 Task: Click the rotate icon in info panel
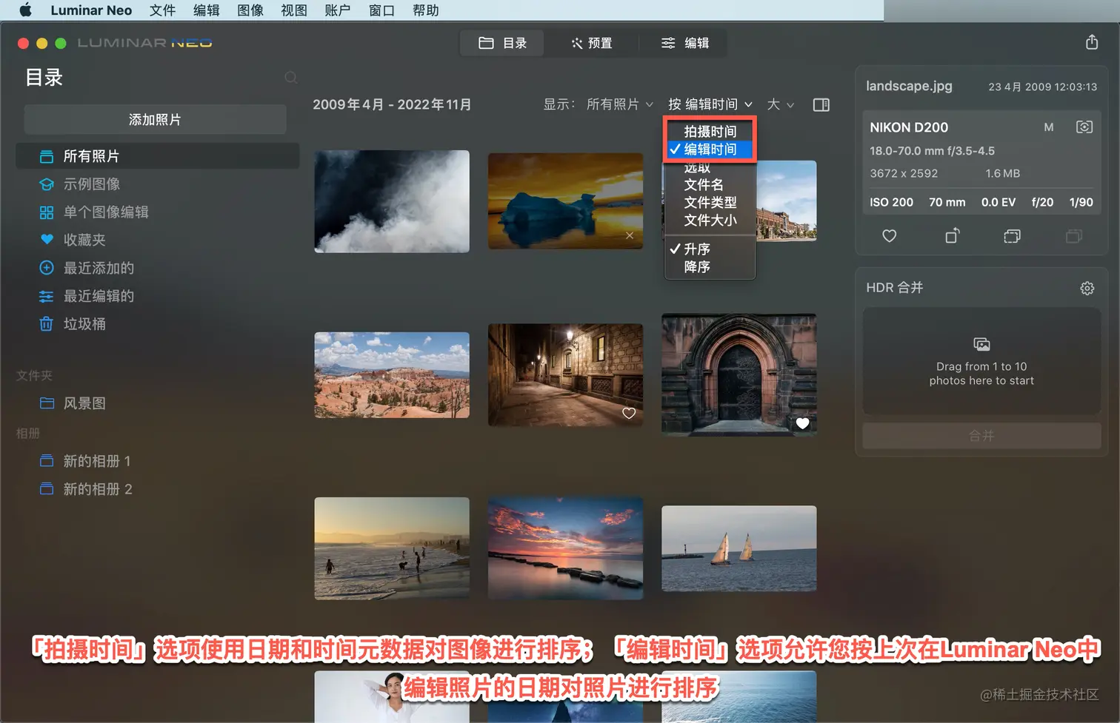(x=953, y=235)
